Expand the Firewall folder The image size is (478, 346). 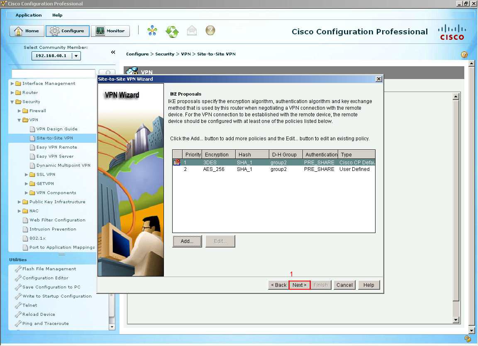19,111
